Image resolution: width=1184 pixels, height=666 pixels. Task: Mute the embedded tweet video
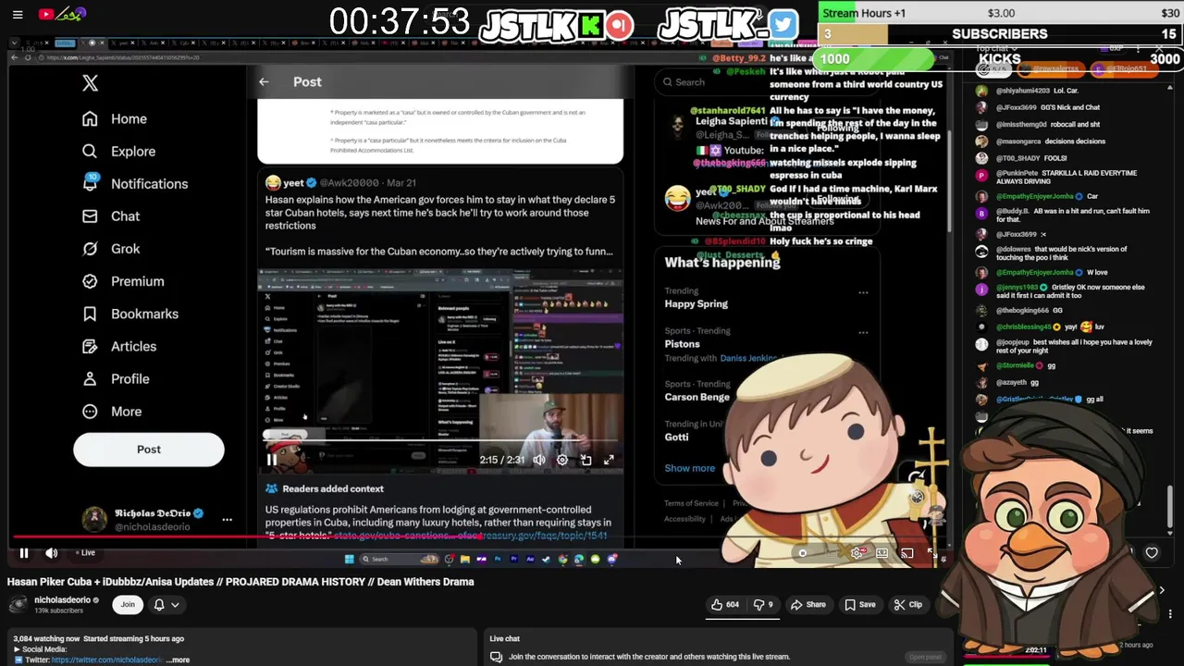(x=539, y=460)
